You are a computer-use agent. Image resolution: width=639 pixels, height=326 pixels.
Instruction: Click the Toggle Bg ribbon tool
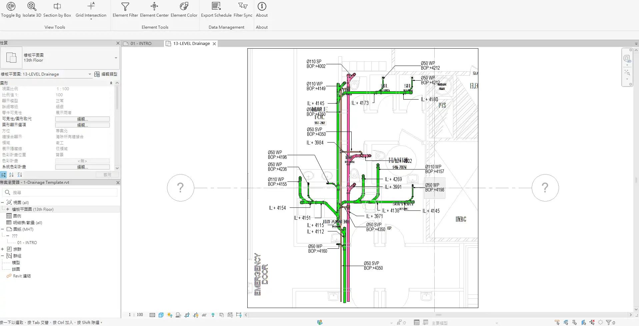11,10
